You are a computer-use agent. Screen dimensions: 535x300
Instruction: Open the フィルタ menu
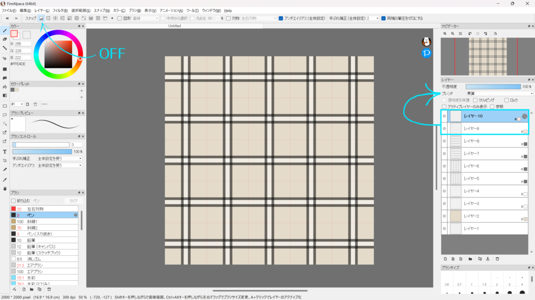[60, 10]
